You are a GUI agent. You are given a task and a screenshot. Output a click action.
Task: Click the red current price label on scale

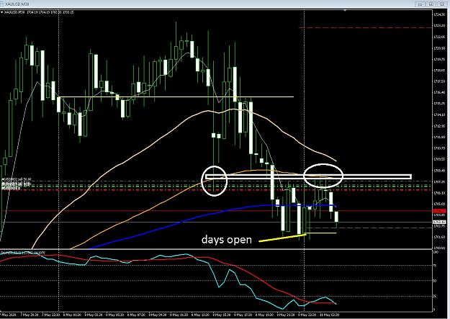(x=439, y=211)
